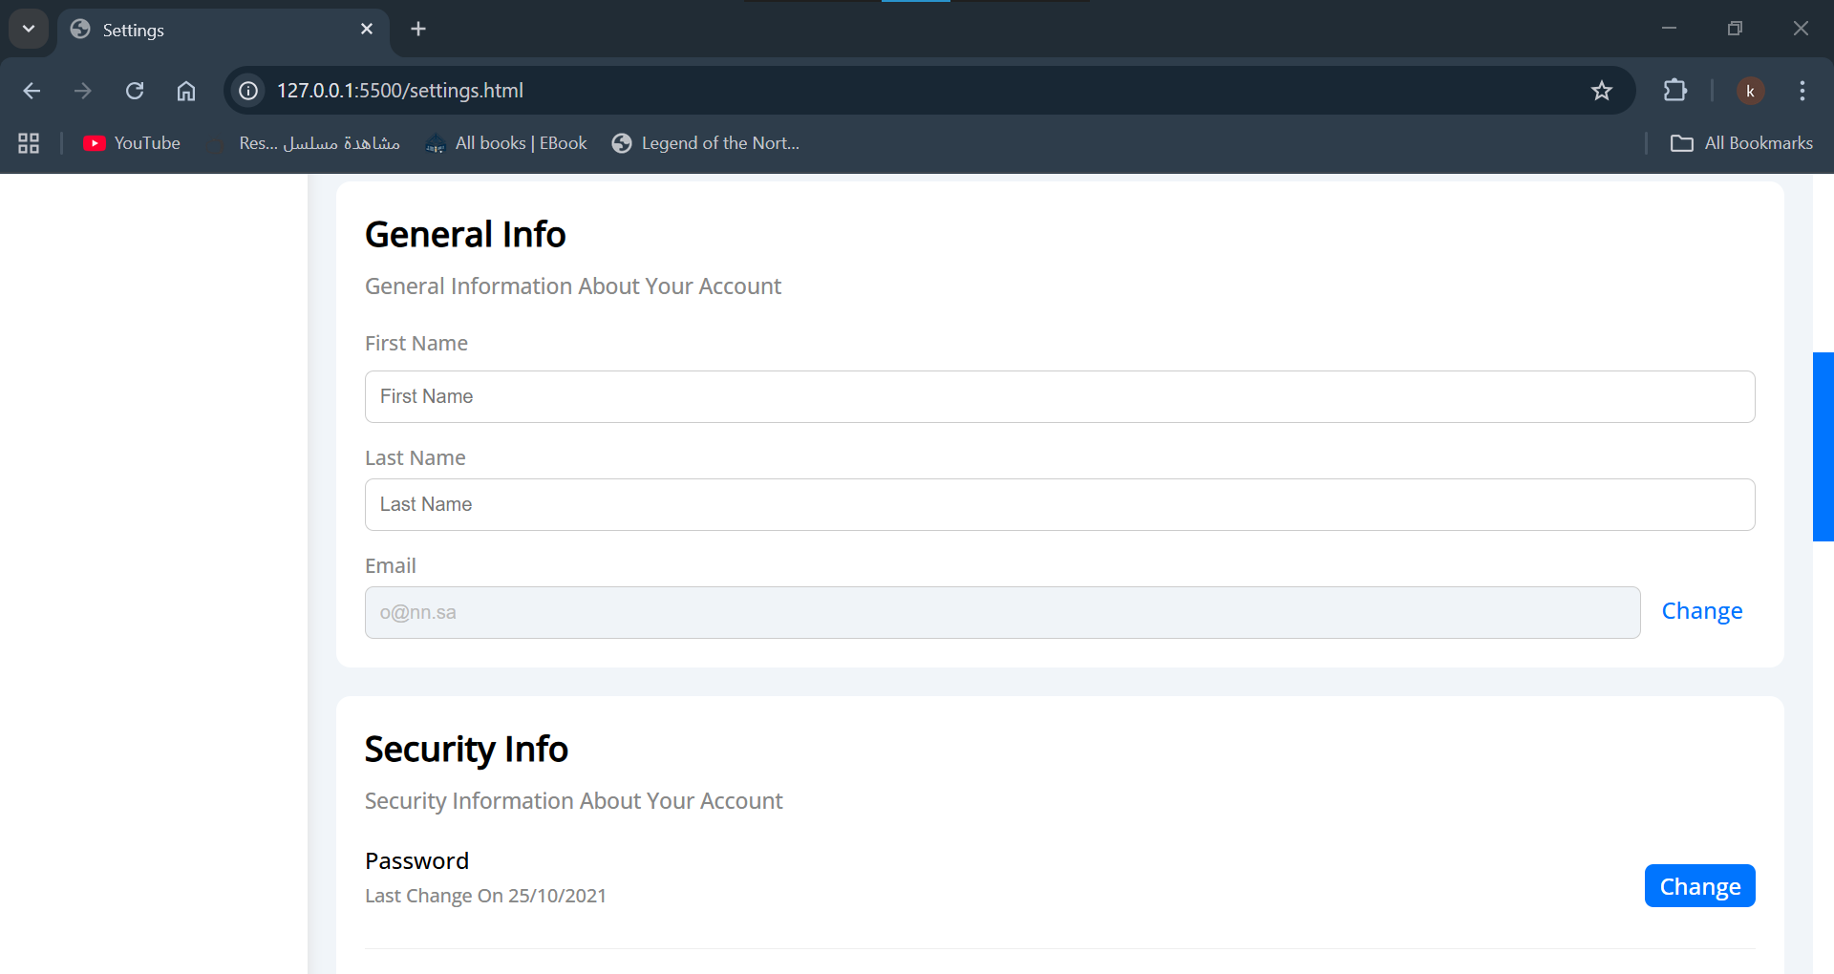
Task: Open Chrome three-dot menu
Action: click(1802, 91)
